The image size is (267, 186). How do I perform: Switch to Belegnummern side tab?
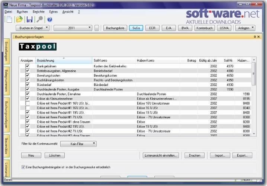click(6, 81)
